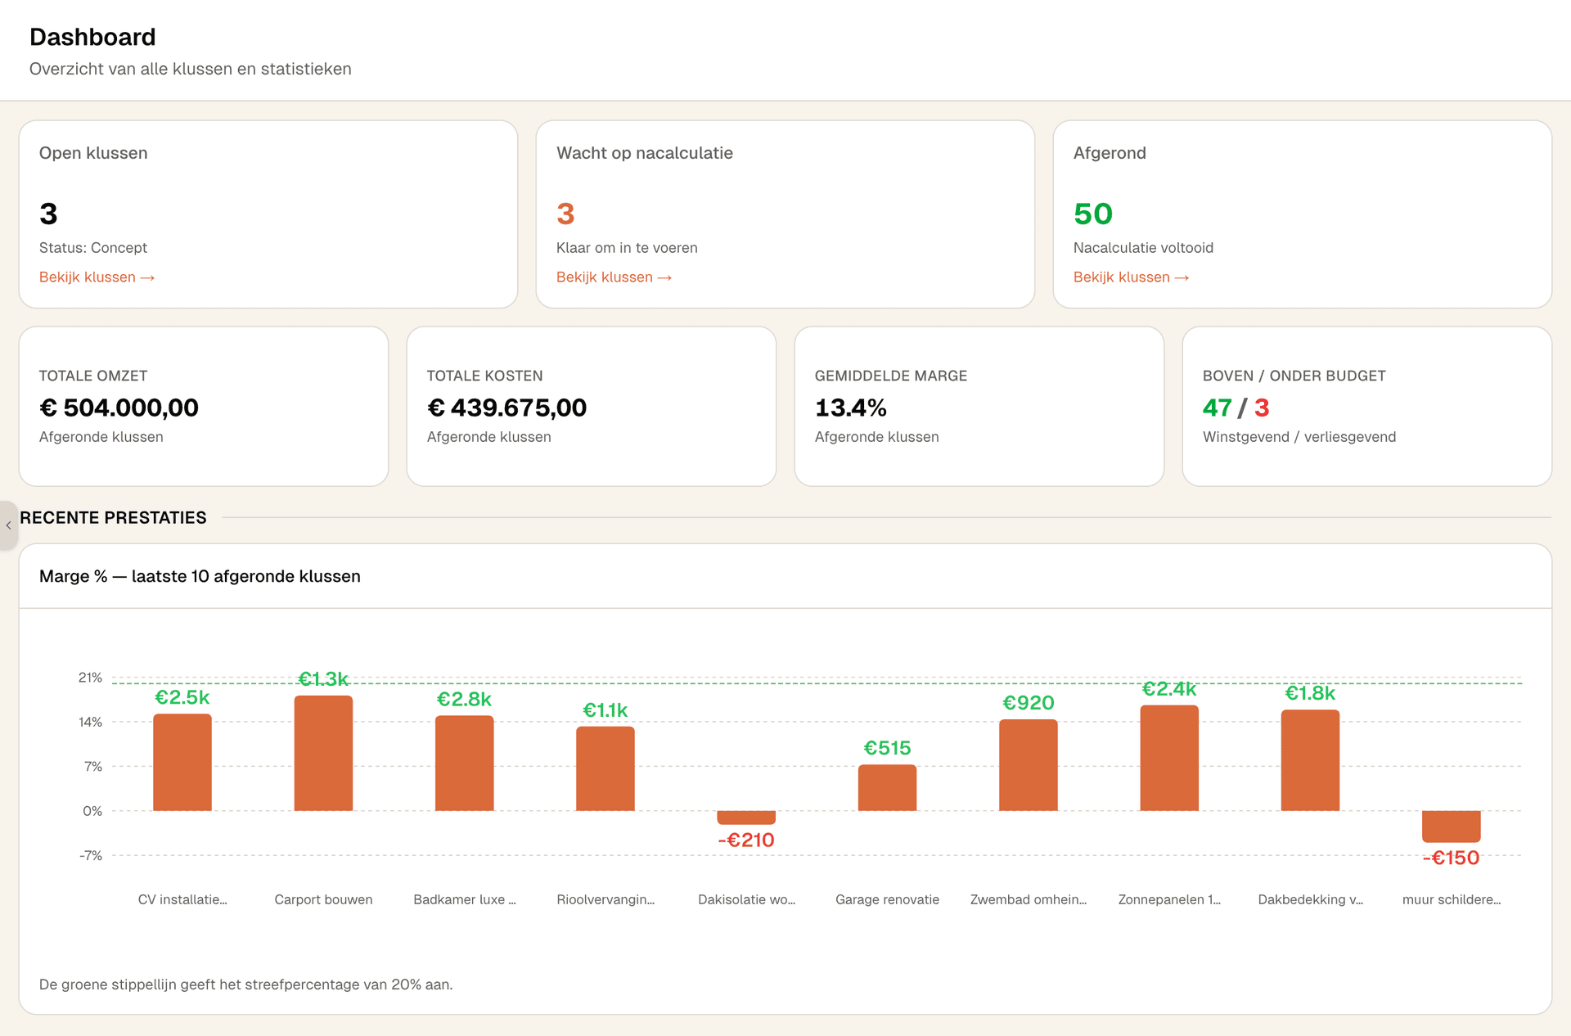Select the 'TOTALE OMZET' heading
Image resolution: width=1571 pixels, height=1036 pixels.
[93, 376]
